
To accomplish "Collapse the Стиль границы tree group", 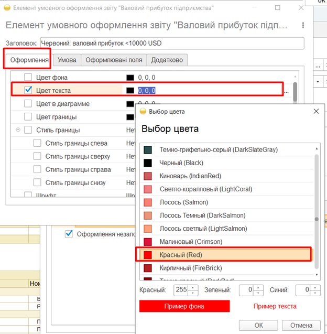I will tap(18, 130).
